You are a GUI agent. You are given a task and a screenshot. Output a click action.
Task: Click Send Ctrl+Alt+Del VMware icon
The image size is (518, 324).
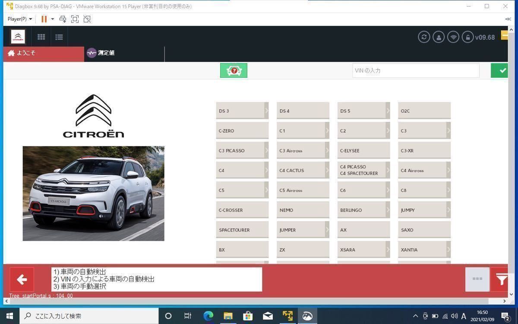point(63,19)
